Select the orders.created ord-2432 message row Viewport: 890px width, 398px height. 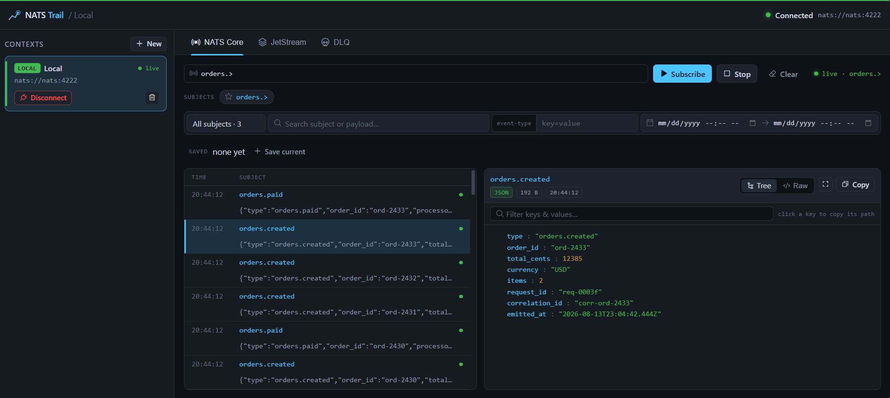point(327,270)
